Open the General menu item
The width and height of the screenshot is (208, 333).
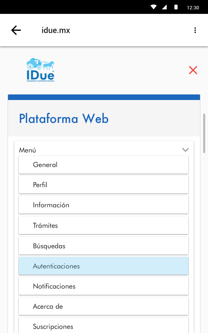pyautogui.click(x=103, y=165)
